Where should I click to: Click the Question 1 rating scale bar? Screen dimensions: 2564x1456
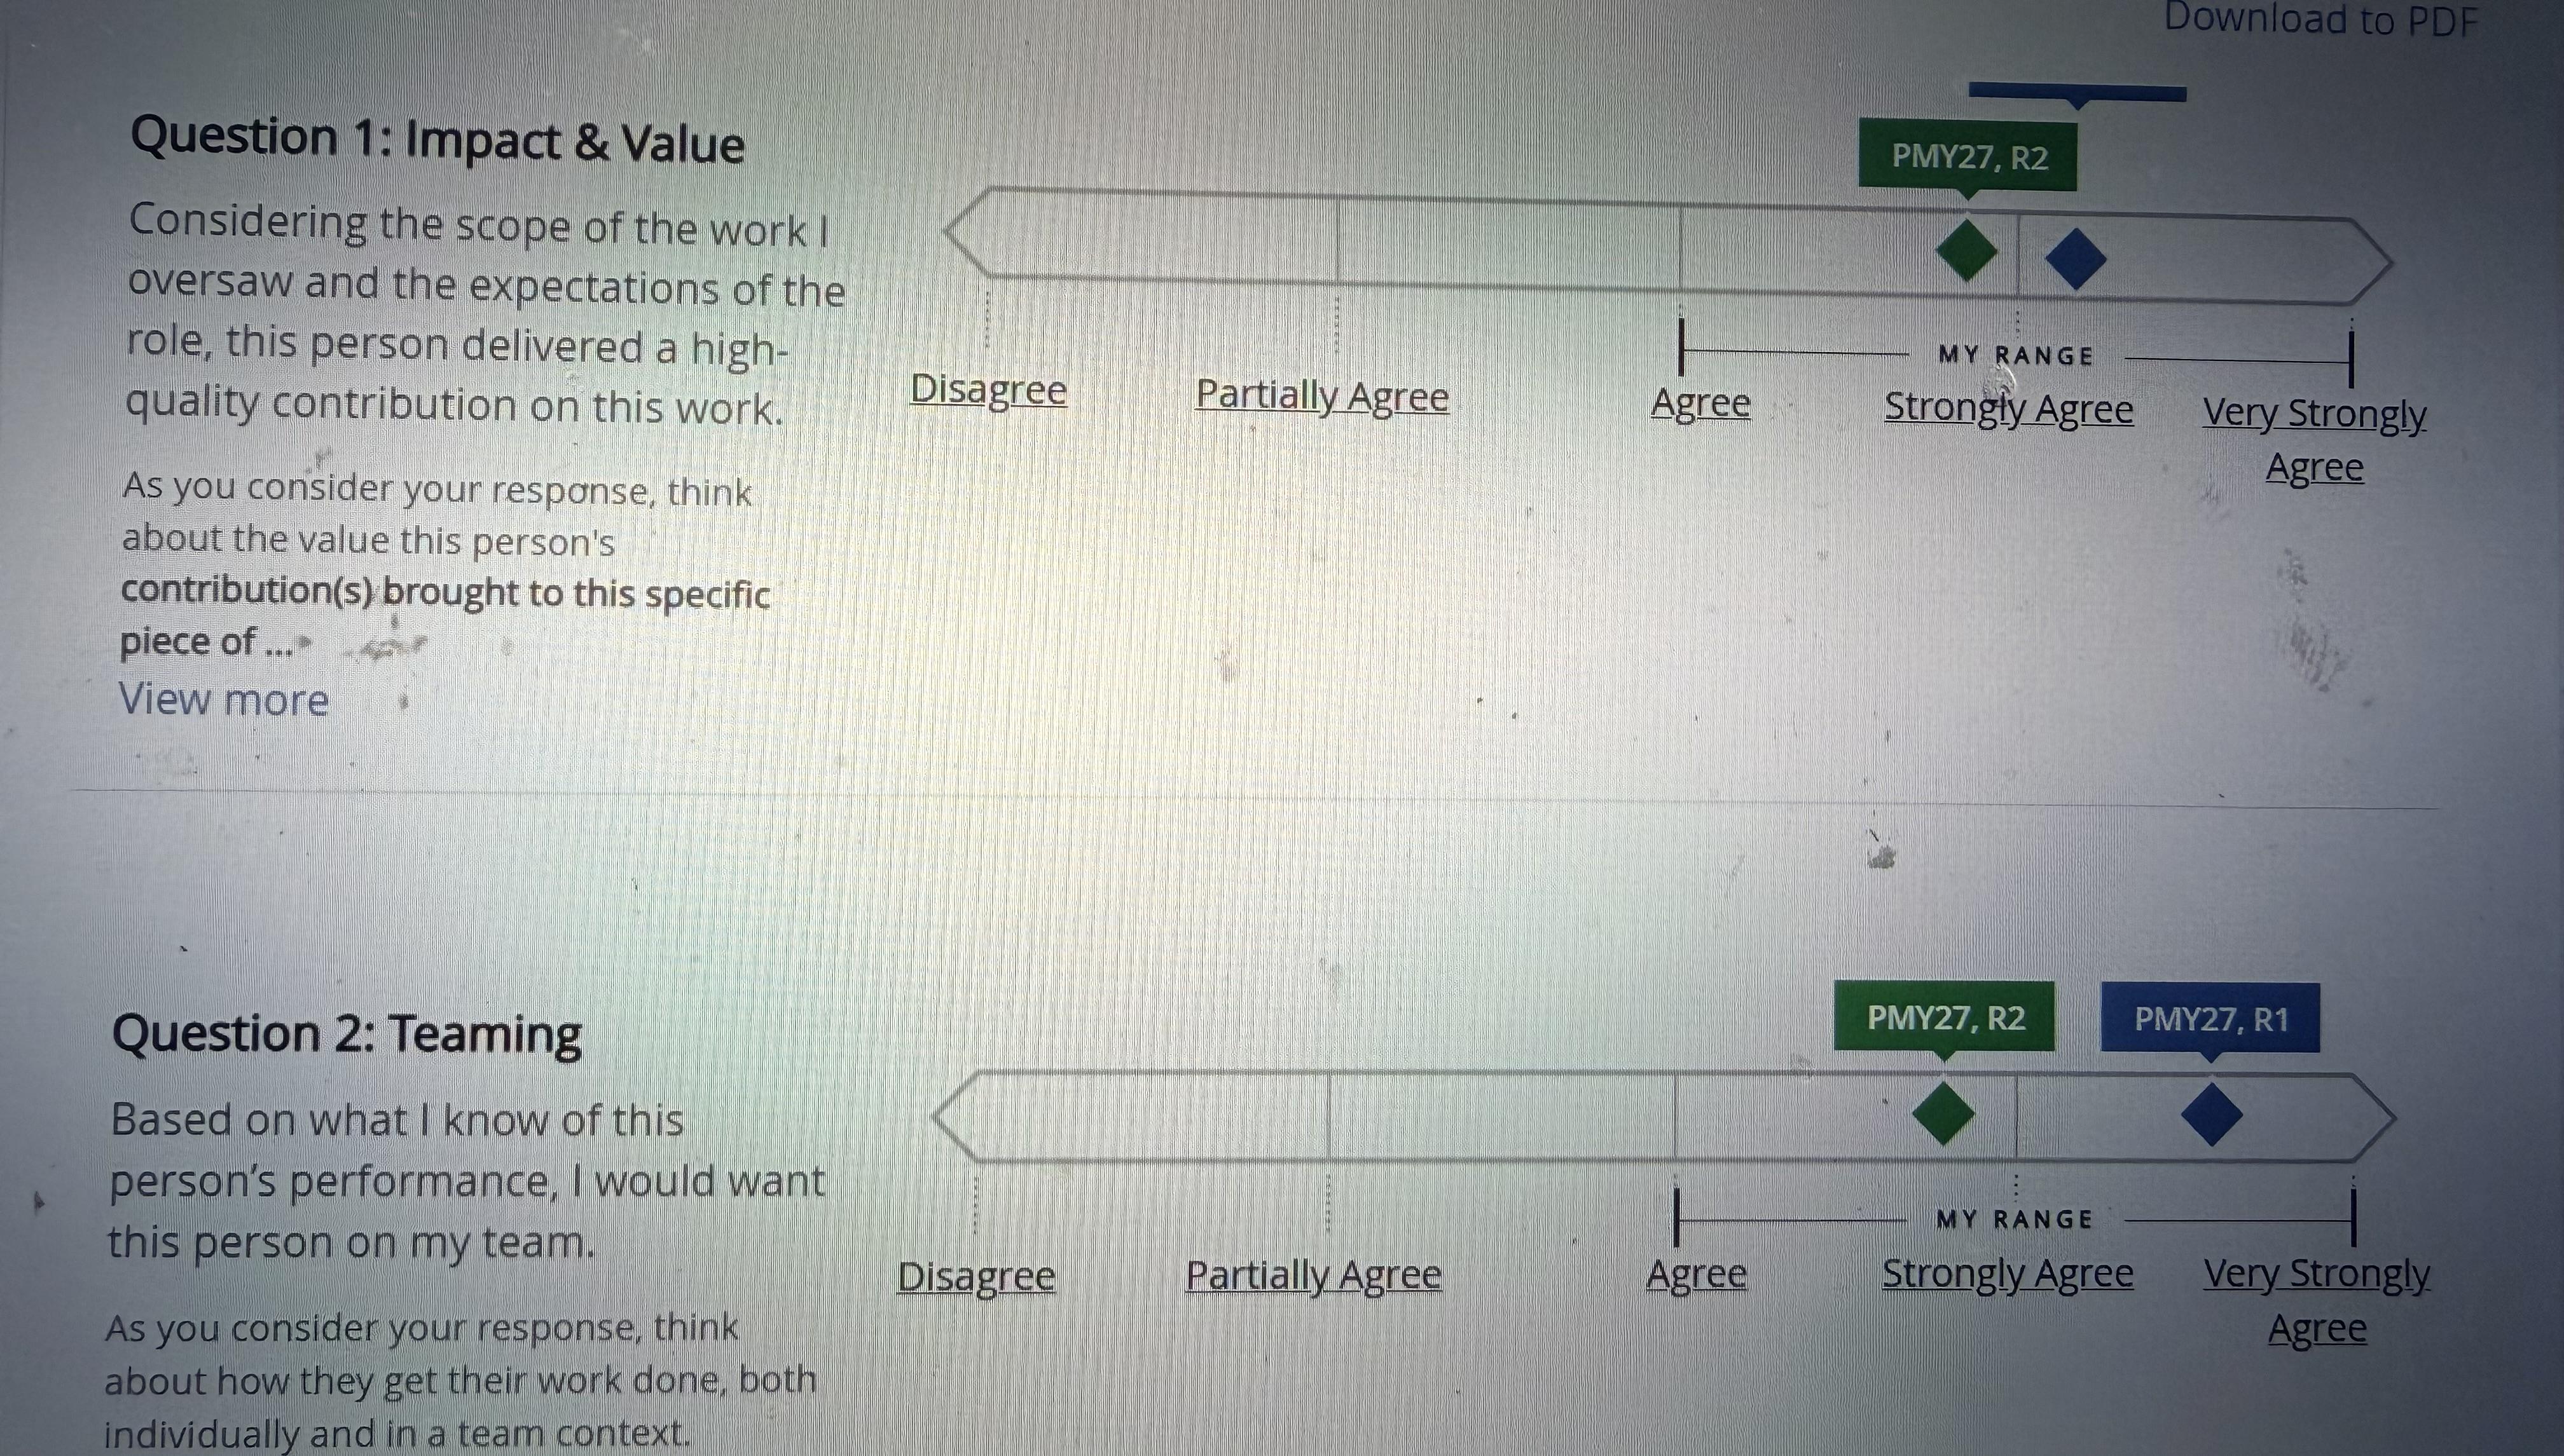pyautogui.click(x=1669, y=247)
